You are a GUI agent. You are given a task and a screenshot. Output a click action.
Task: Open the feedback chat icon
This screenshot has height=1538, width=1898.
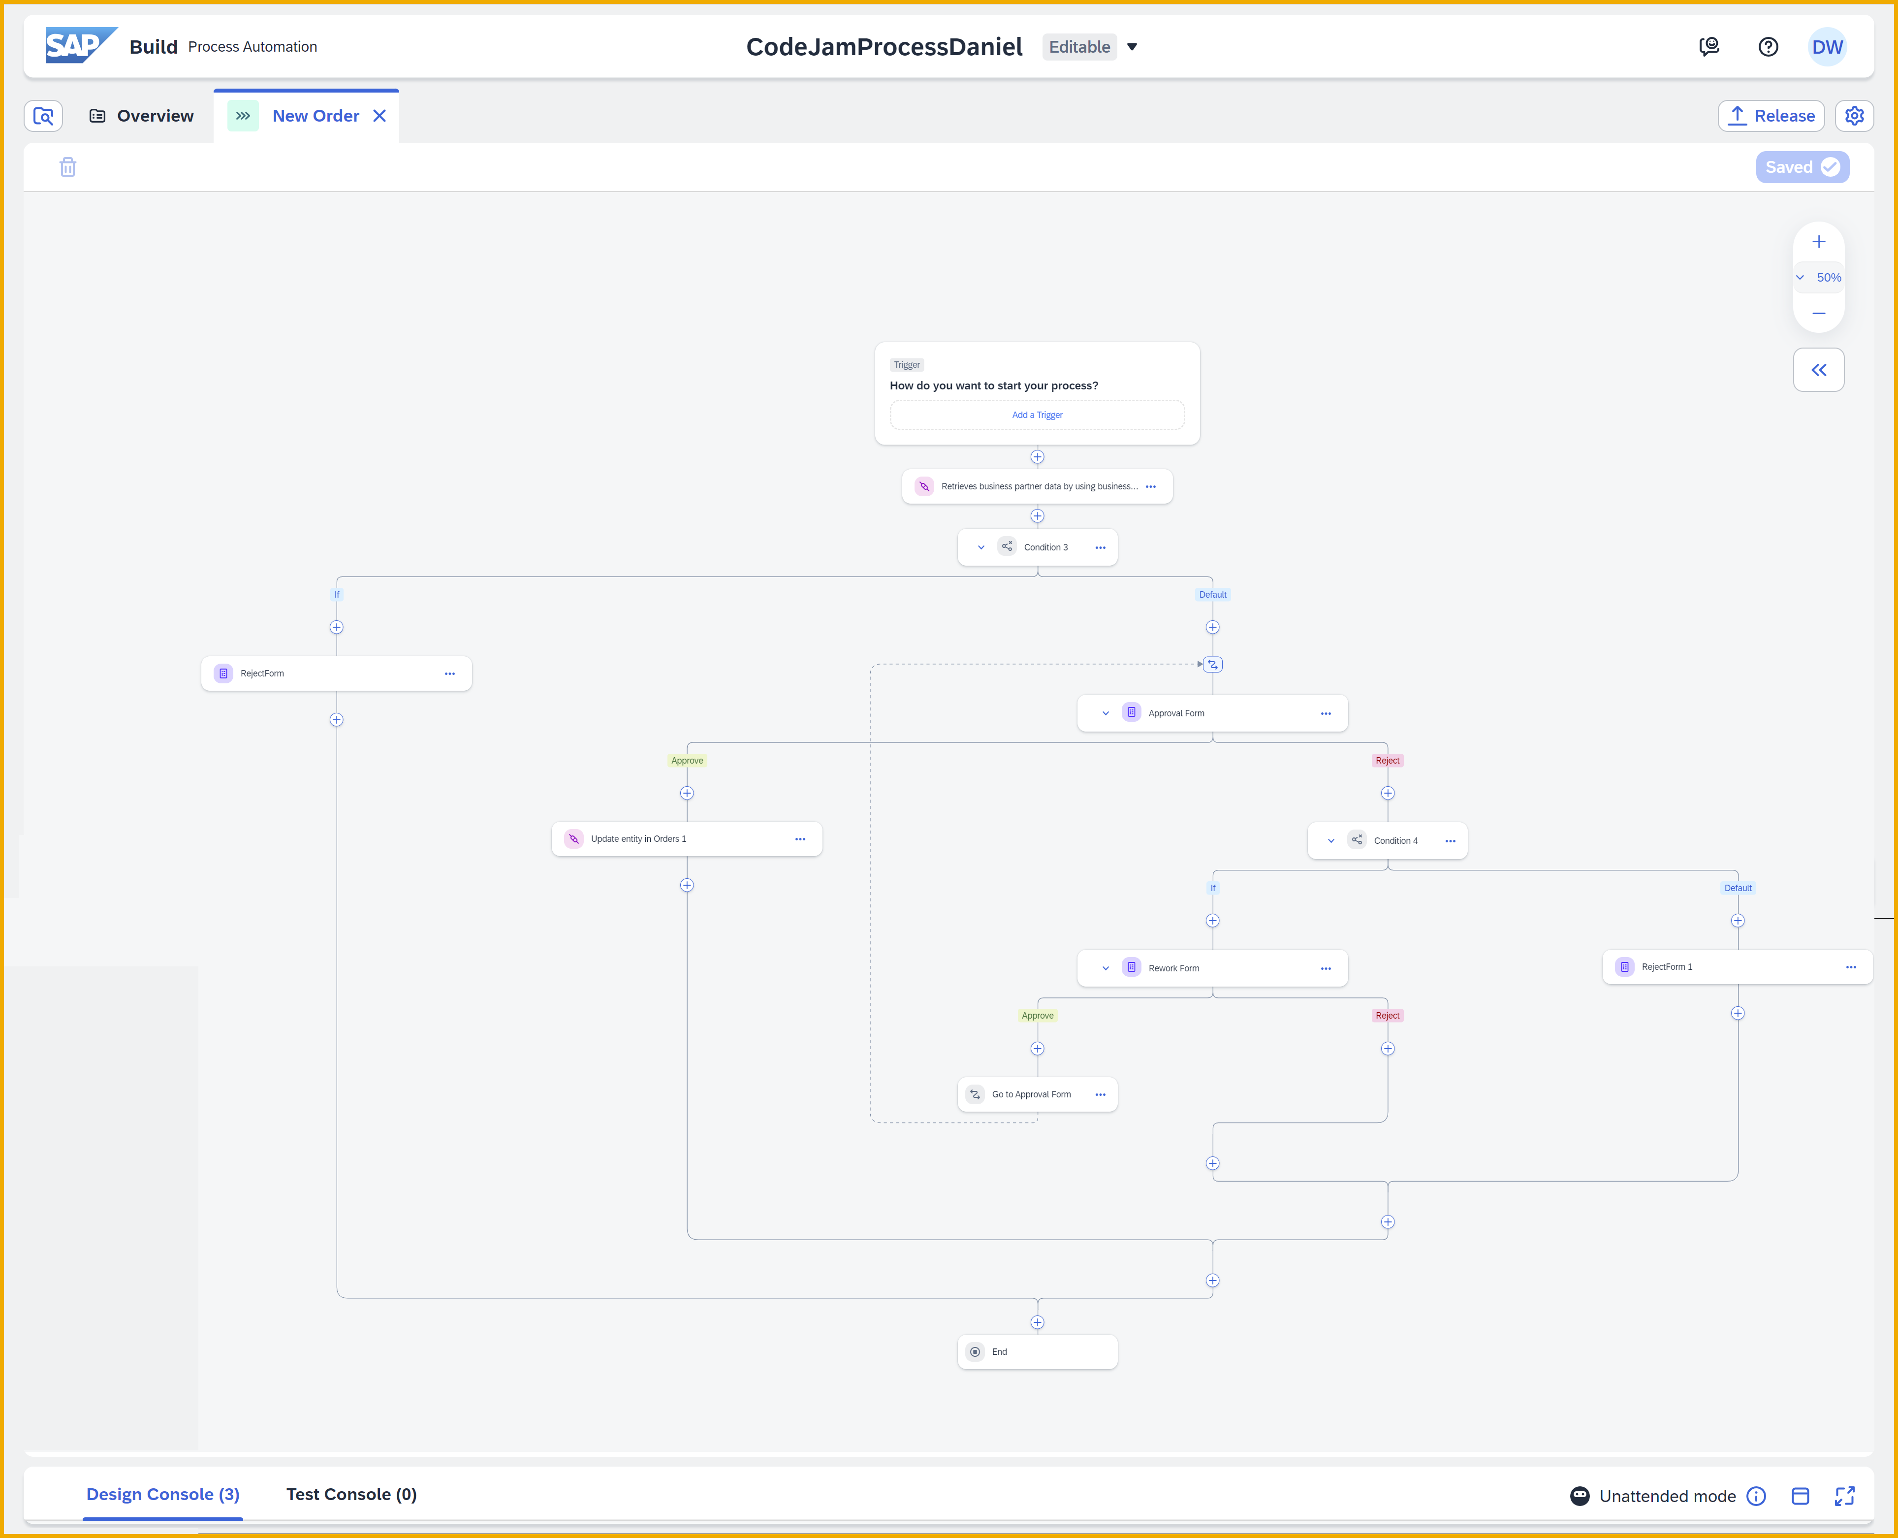click(x=1708, y=47)
